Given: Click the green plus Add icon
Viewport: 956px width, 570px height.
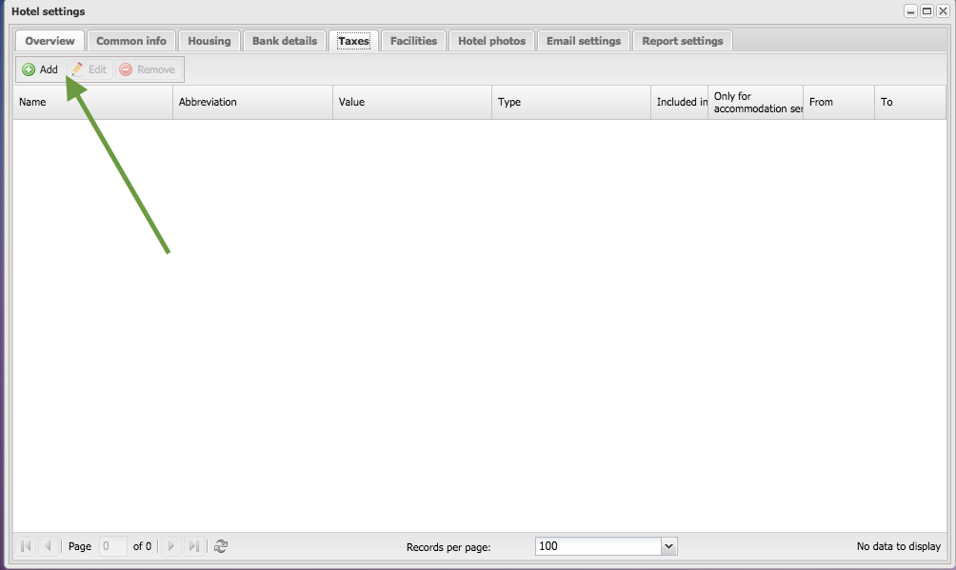Looking at the screenshot, I should pos(28,69).
